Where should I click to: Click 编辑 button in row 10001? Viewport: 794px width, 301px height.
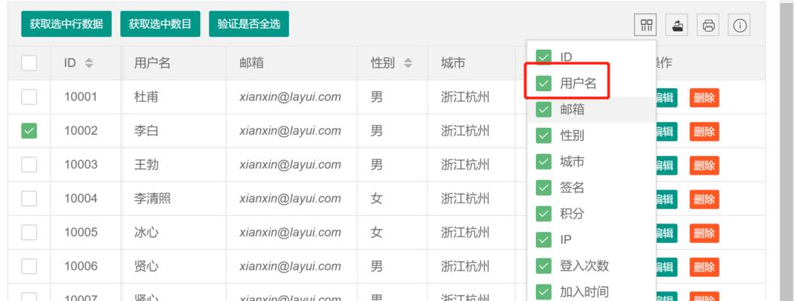(666, 98)
